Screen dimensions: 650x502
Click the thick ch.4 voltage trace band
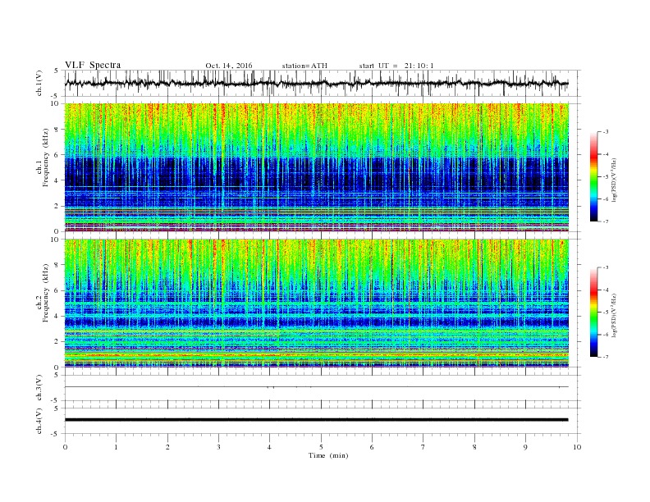click(316, 420)
